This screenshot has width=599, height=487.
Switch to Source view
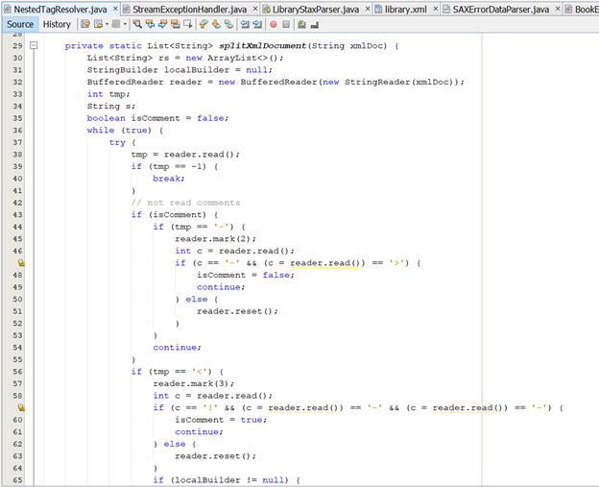click(20, 24)
